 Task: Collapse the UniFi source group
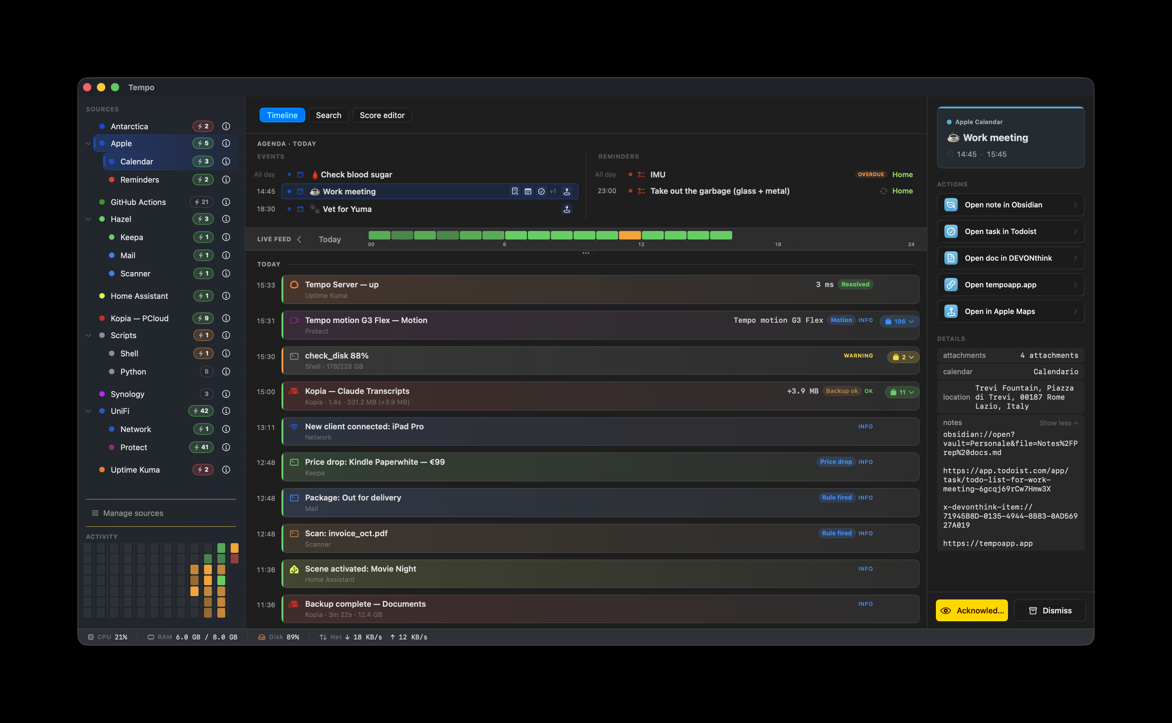(x=88, y=411)
